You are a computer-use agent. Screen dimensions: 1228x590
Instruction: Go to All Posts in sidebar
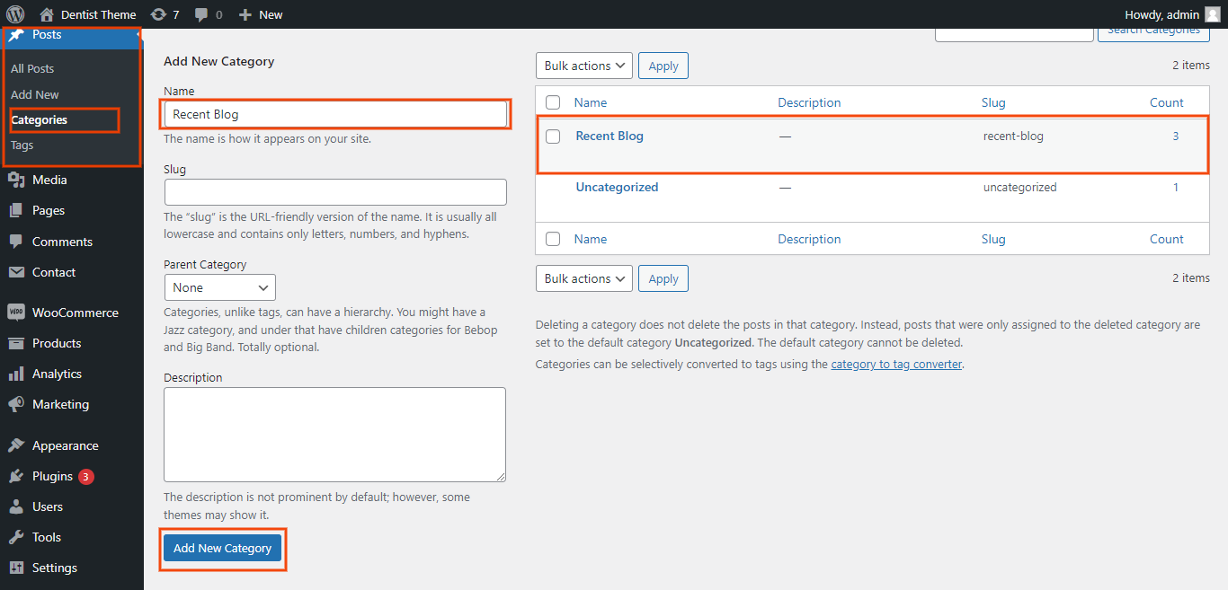(32, 68)
